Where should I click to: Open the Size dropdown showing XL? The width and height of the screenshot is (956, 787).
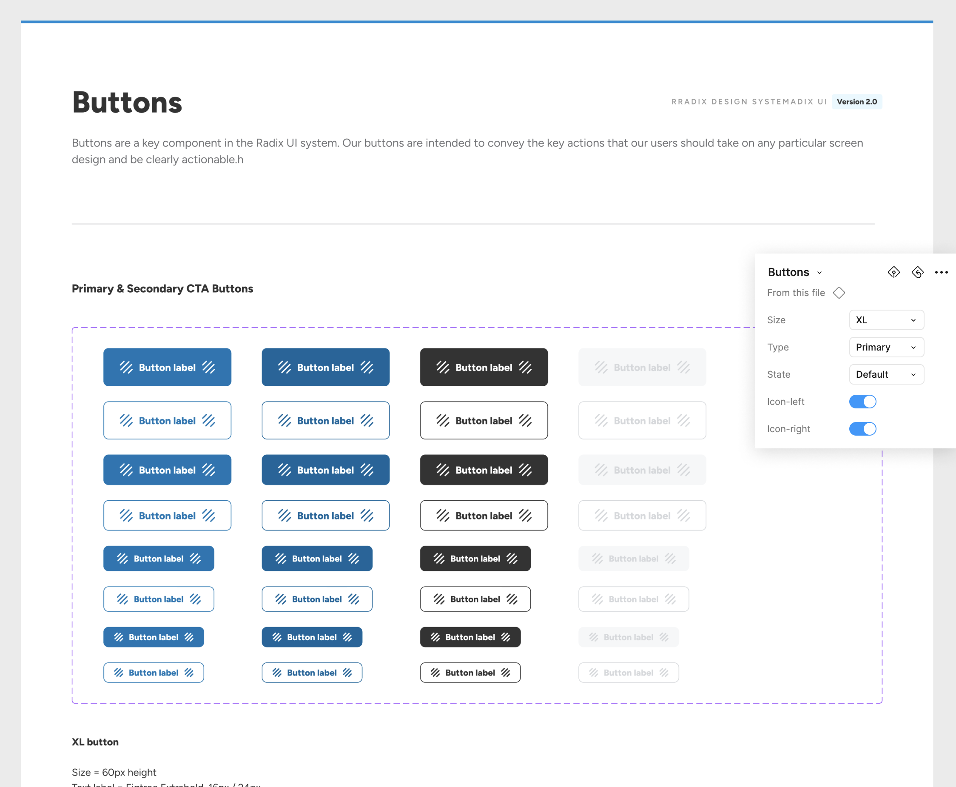tap(886, 320)
